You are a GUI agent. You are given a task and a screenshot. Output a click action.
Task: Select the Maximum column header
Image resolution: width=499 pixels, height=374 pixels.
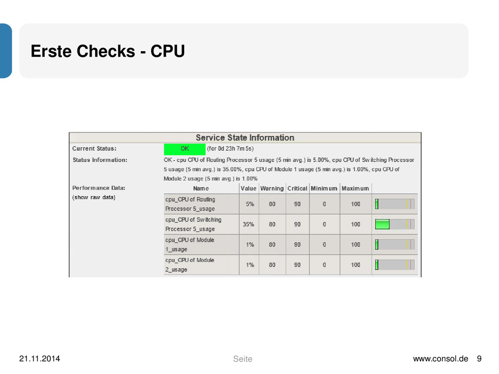[355, 188]
